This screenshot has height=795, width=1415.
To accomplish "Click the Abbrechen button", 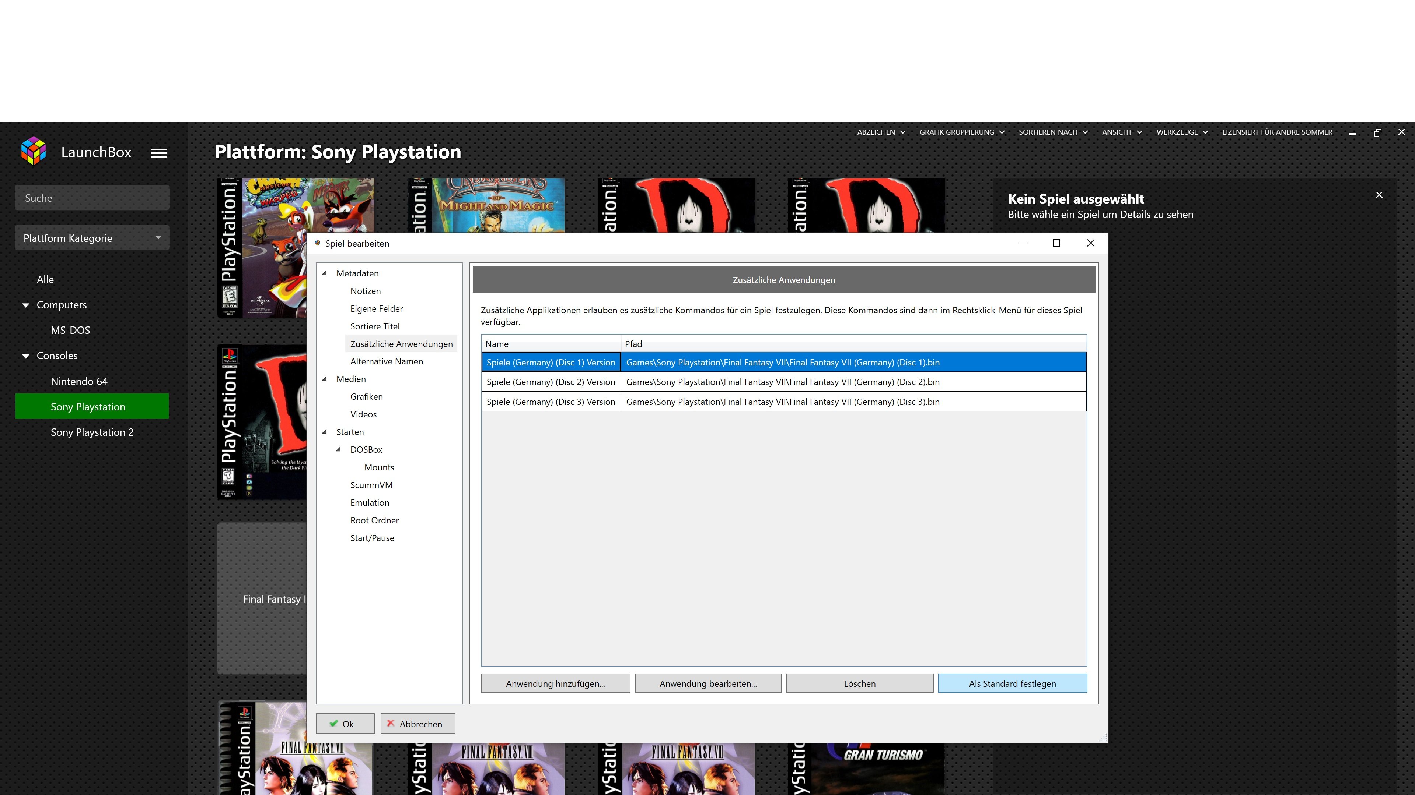I will click(417, 724).
